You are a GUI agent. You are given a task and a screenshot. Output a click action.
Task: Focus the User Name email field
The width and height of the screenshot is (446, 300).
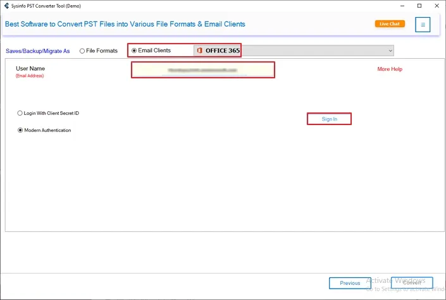pyautogui.click(x=203, y=70)
